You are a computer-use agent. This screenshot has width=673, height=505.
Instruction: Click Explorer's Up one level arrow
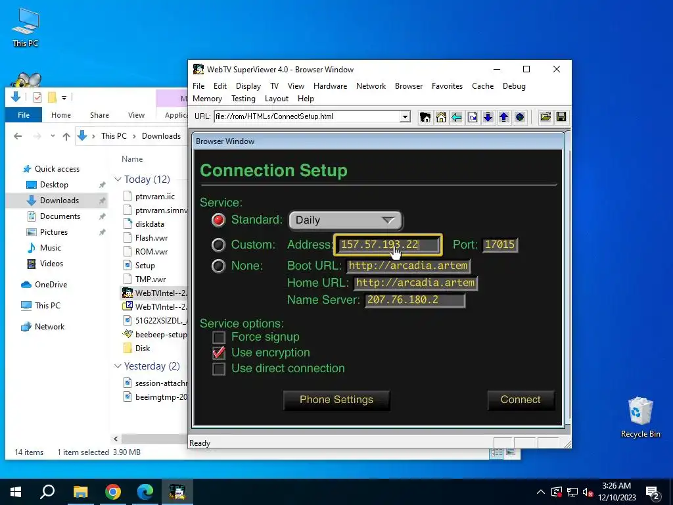tap(66, 136)
